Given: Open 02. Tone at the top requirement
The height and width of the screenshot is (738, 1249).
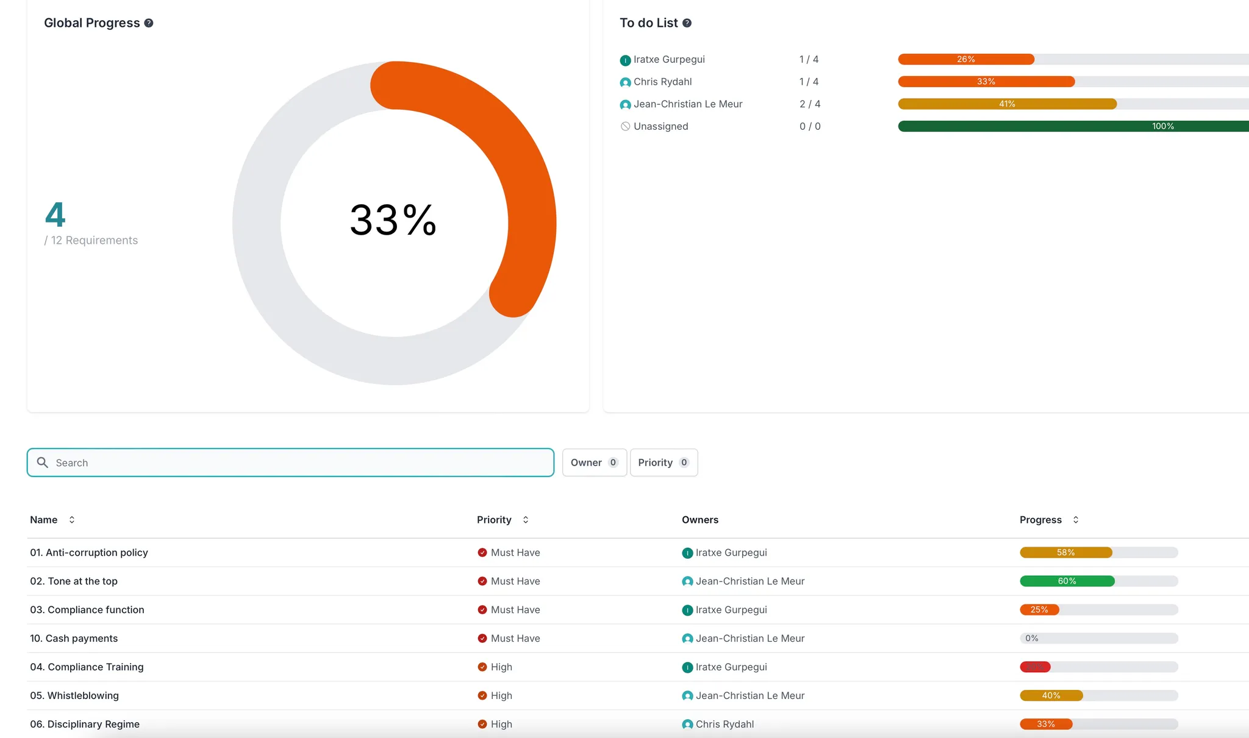Looking at the screenshot, I should coord(74,581).
